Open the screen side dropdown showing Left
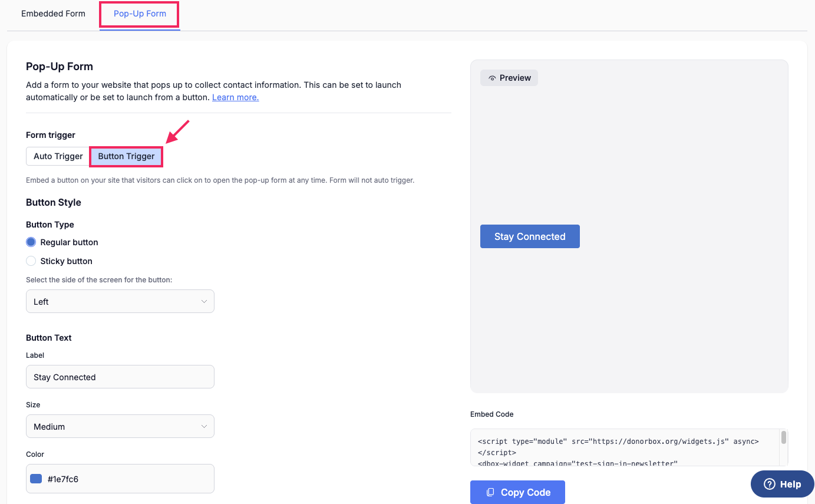 pyautogui.click(x=120, y=301)
